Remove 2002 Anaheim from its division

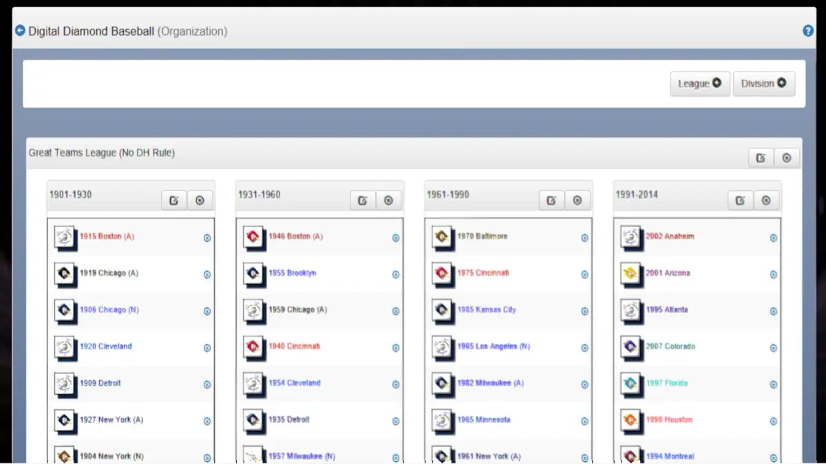point(772,238)
